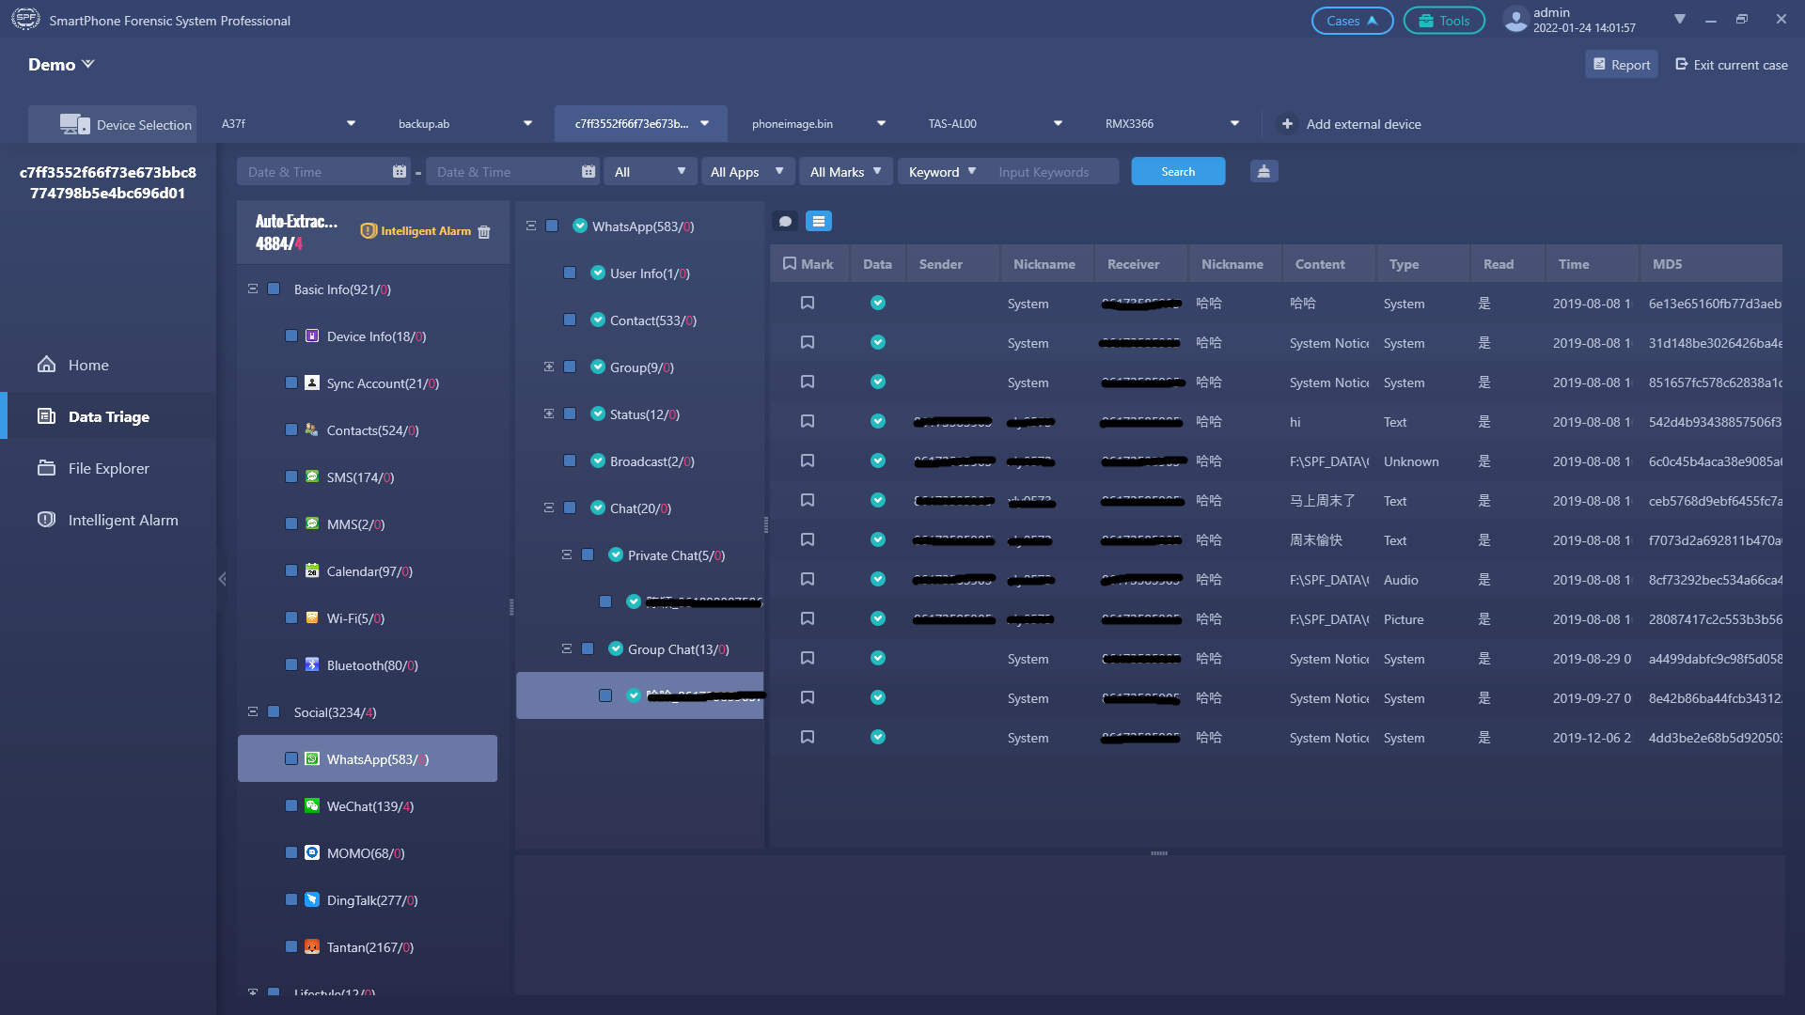
Task: Click the Tantan app icon
Action: tap(312, 946)
